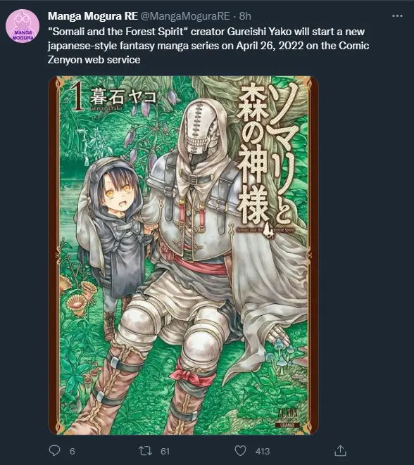This screenshot has width=414, height=465.
Task: Click the Zenon Comics logo on cover
Action: [287, 418]
